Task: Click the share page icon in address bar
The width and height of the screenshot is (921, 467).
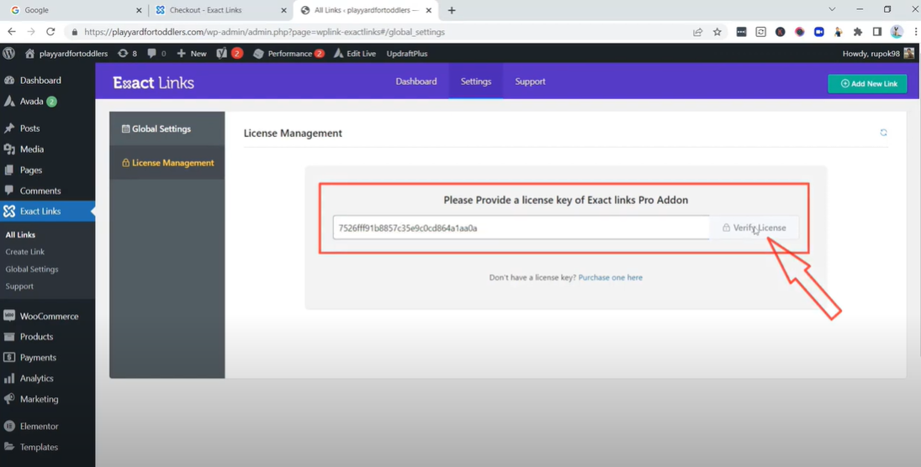Action: pos(698,32)
